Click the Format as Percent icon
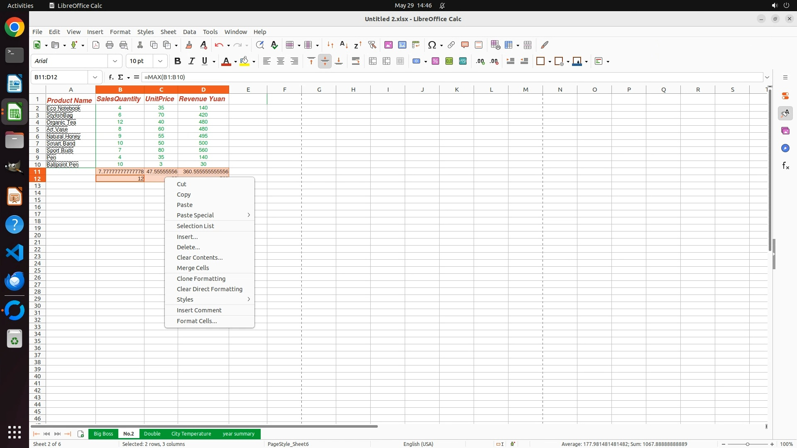Image resolution: width=797 pixels, height=448 pixels. coord(435,61)
